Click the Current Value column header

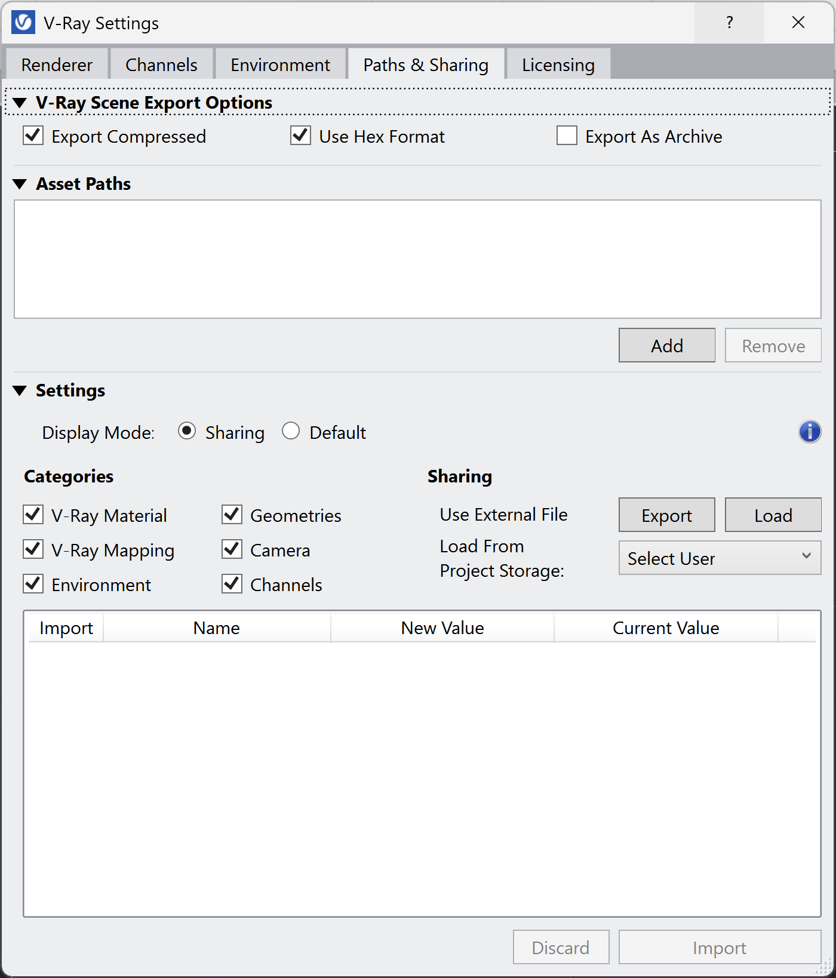pos(666,628)
